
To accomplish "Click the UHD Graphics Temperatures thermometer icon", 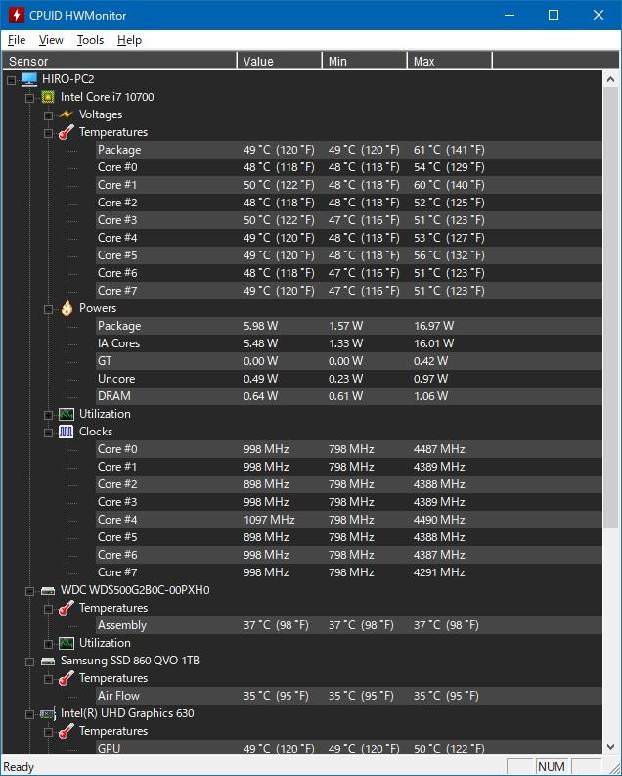I will pyautogui.click(x=67, y=731).
